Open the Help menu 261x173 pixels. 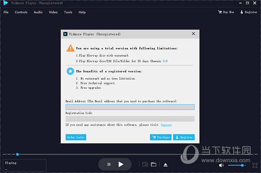82,12
